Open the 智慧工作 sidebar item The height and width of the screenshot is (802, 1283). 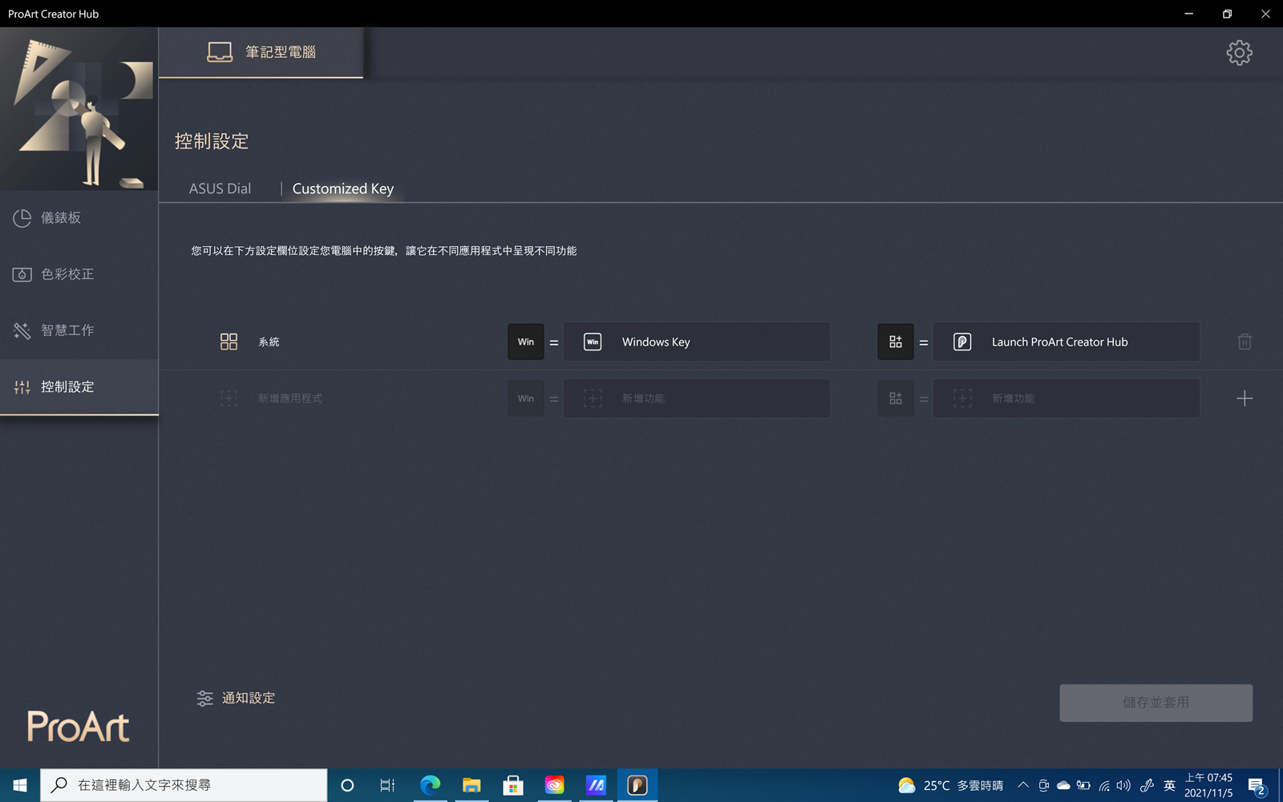(67, 330)
